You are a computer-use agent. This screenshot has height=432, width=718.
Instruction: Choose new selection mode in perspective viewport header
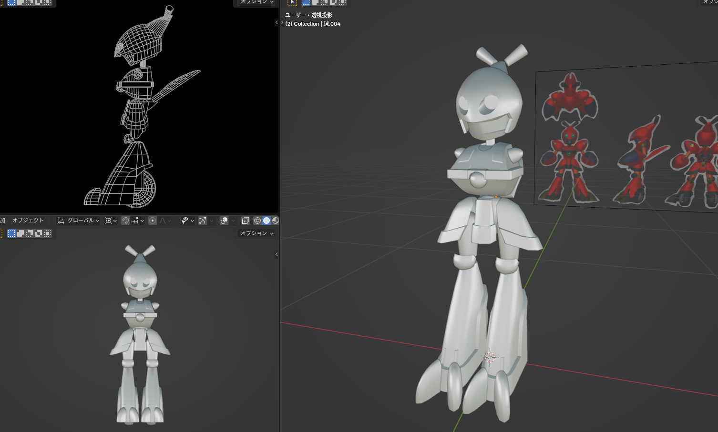pos(306,2)
